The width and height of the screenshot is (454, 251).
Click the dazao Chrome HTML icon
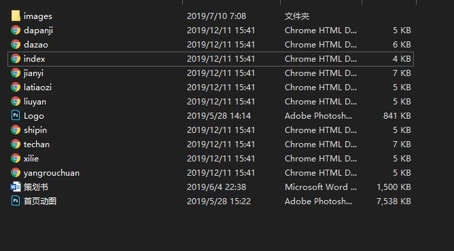(x=16, y=44)
